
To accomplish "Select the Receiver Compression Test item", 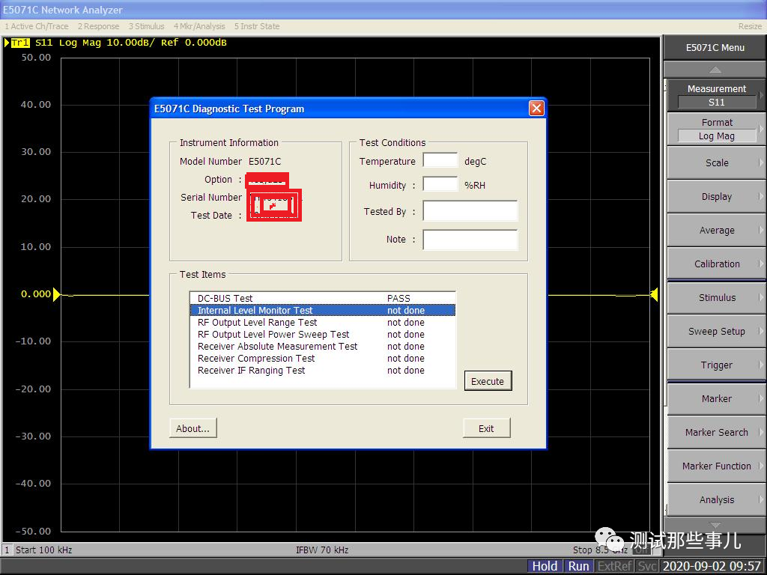I will [323, 359].
